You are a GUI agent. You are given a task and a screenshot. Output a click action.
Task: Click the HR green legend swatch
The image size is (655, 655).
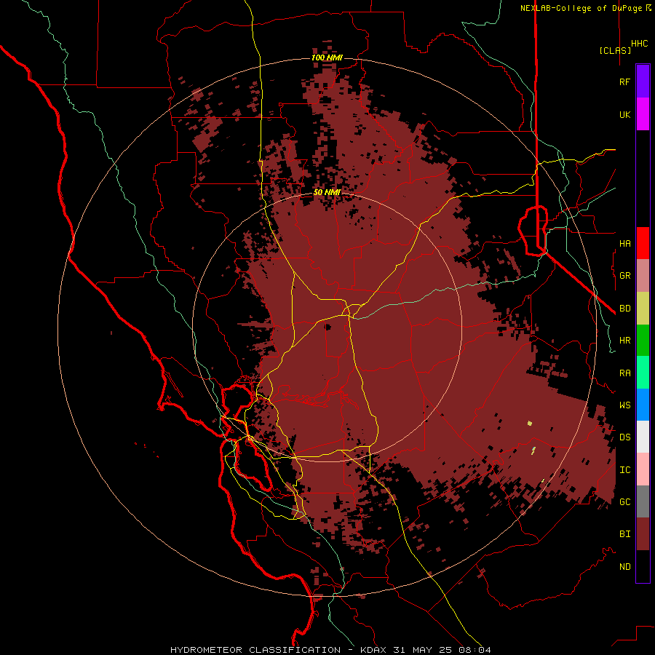coord(643,341)
